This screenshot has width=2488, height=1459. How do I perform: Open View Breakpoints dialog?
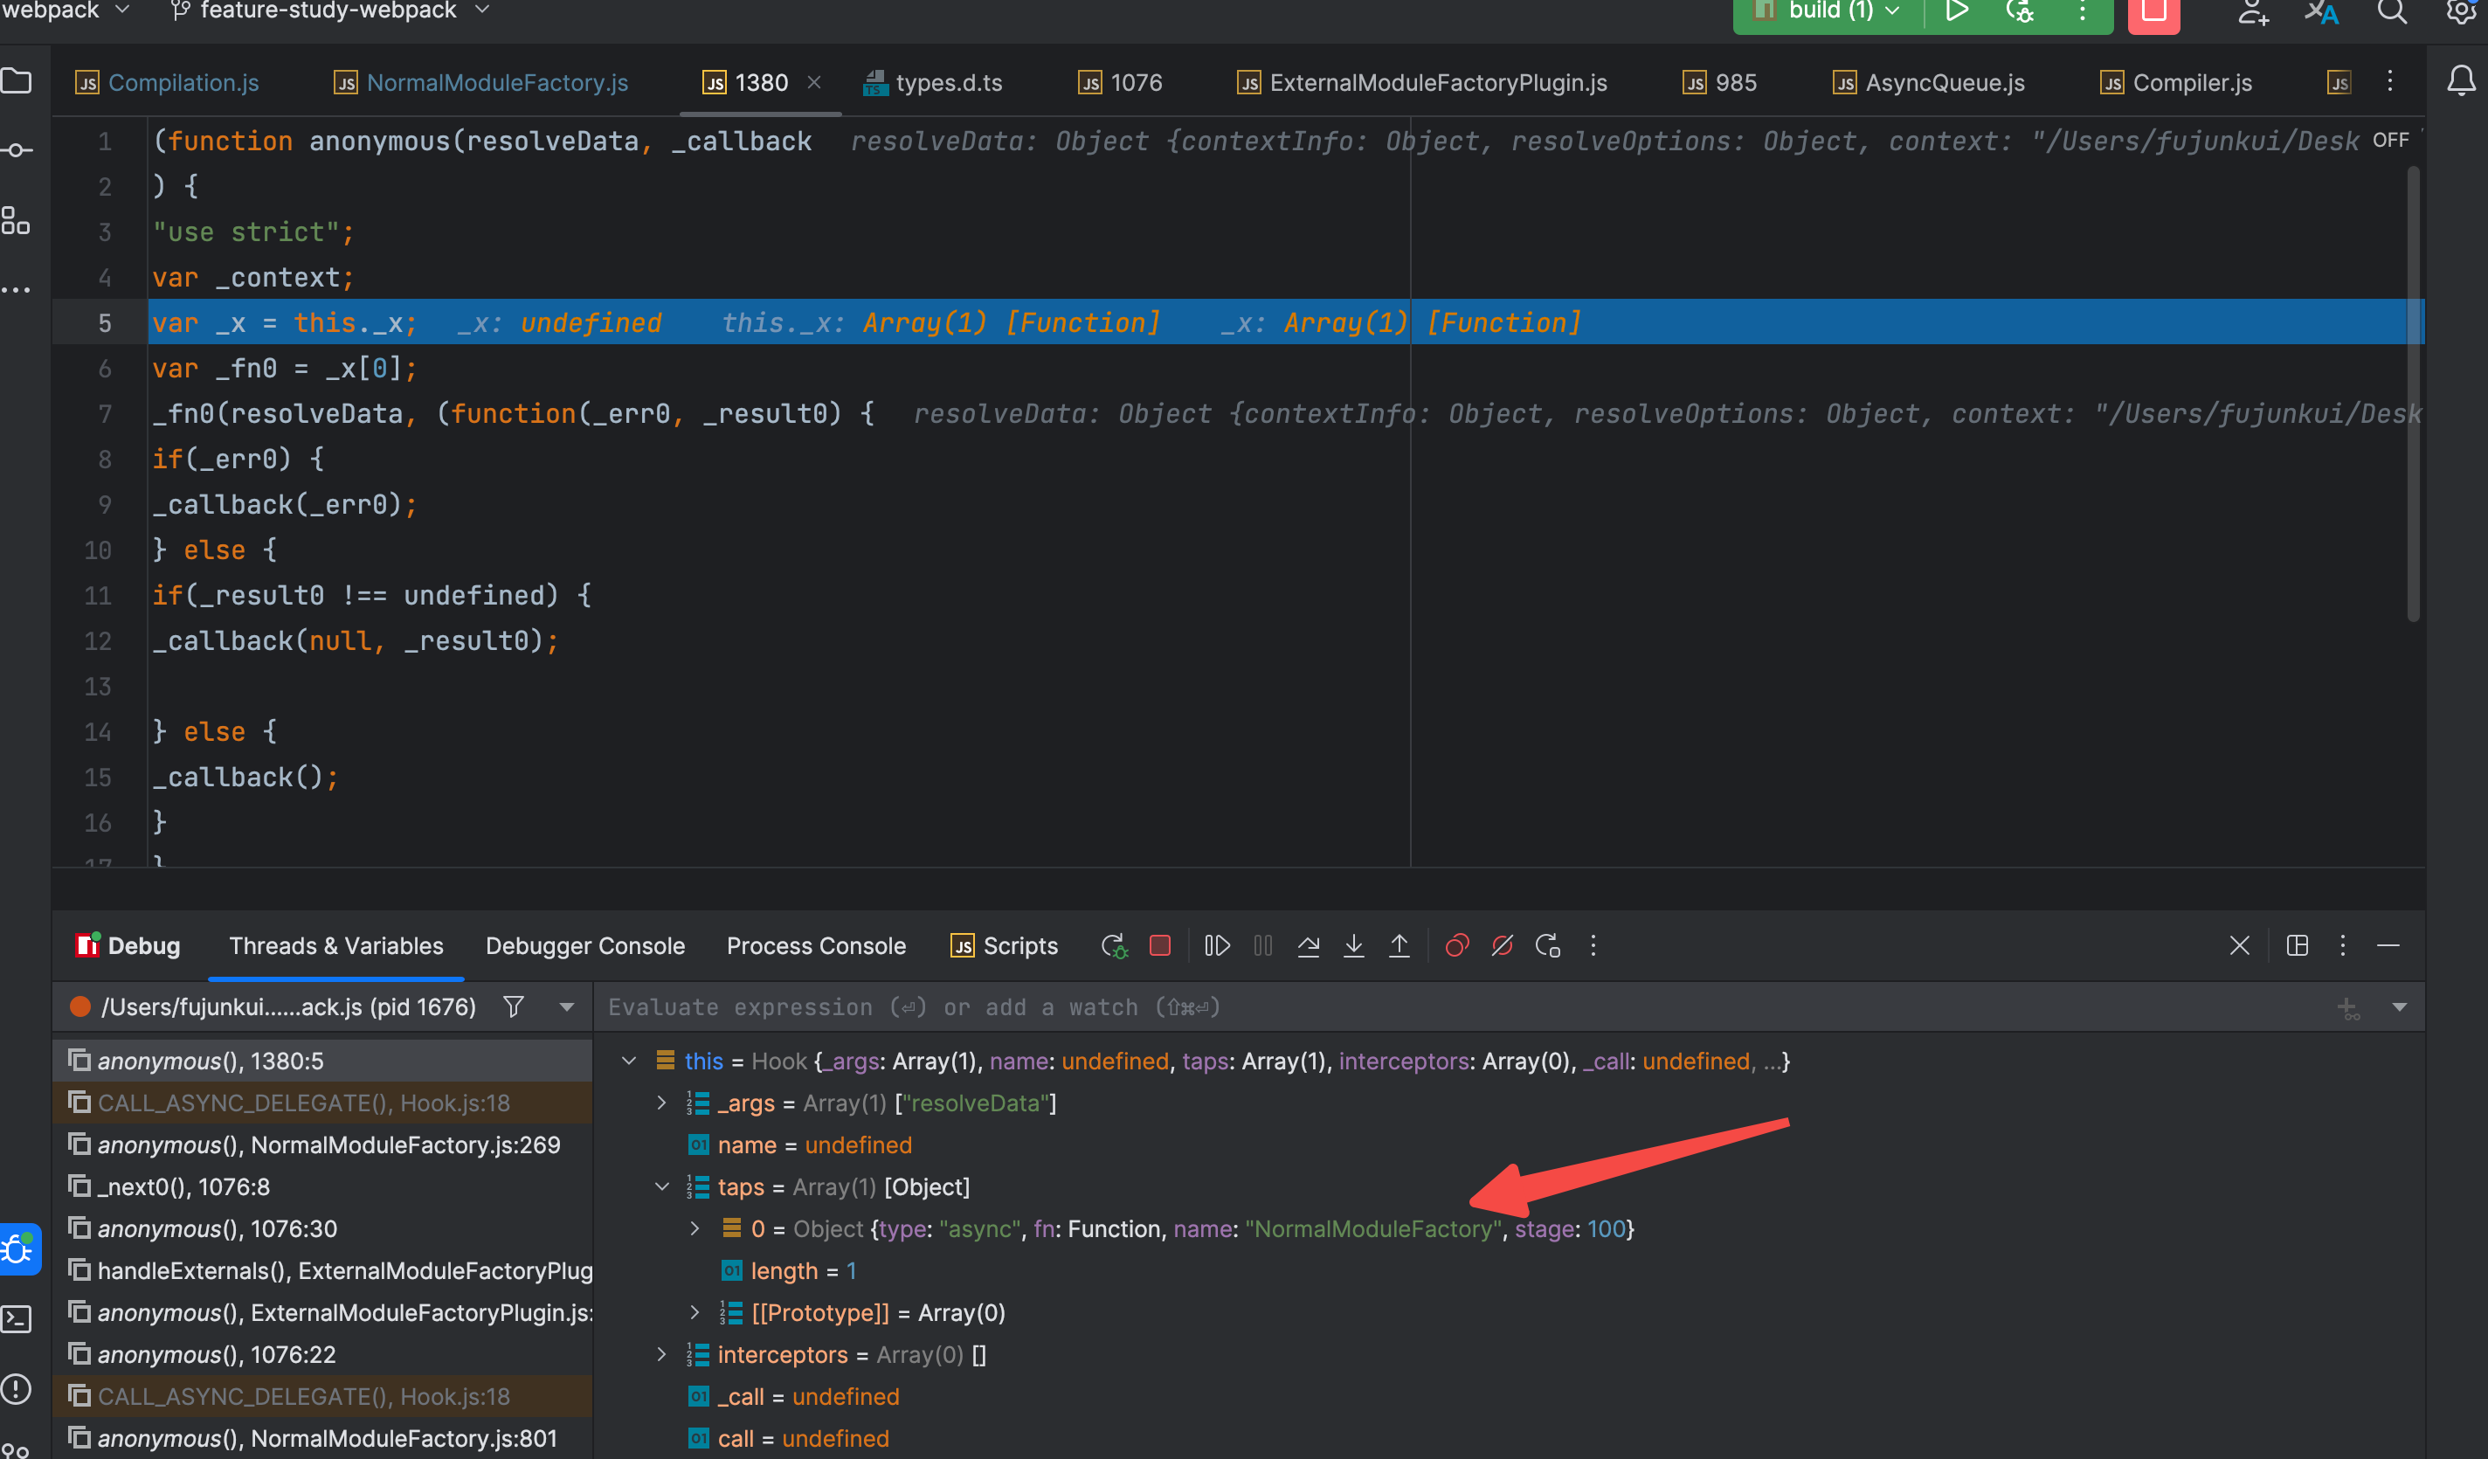[x=1456, y=945]
